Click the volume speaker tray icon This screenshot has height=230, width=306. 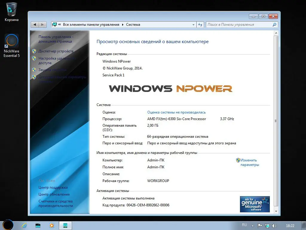point(274,226)
